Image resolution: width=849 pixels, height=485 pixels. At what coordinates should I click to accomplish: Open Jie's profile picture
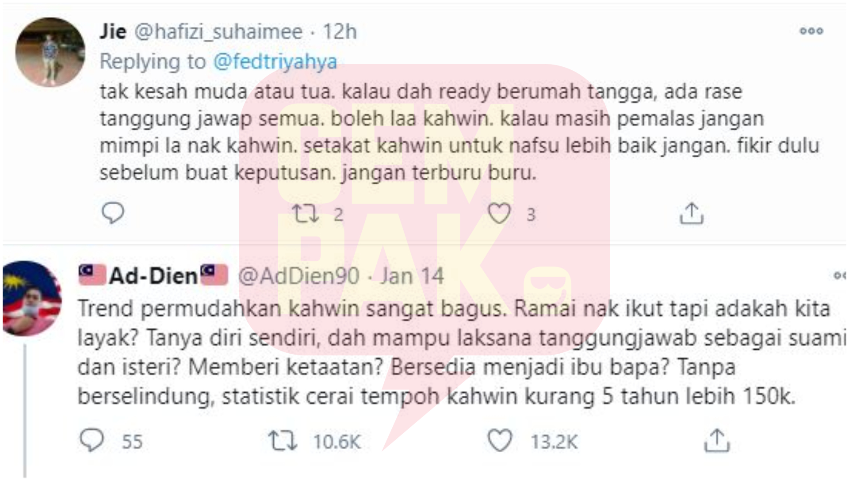coord(50,52)
